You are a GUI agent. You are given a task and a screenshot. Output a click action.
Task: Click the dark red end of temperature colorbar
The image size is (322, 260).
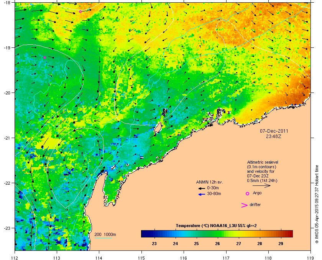tap(290, 234)
